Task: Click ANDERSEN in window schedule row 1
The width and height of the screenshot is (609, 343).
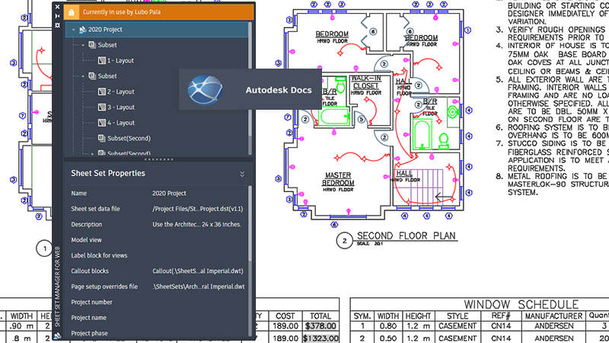Action: tap(554, 326)
